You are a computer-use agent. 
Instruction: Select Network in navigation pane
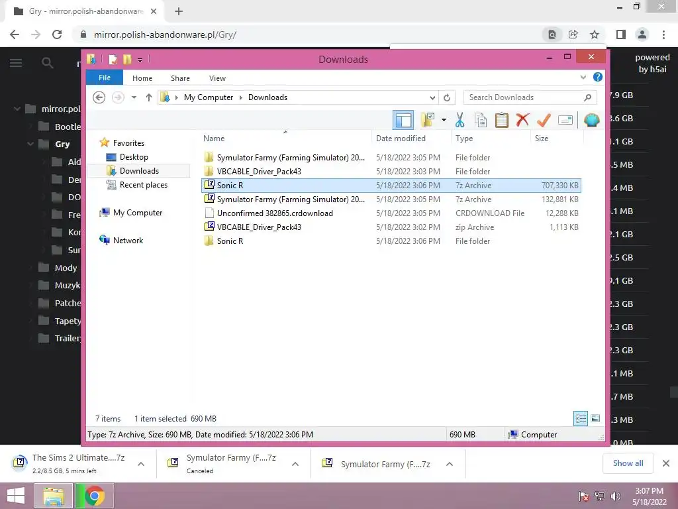pyautogui.click(x=128, y=240)
